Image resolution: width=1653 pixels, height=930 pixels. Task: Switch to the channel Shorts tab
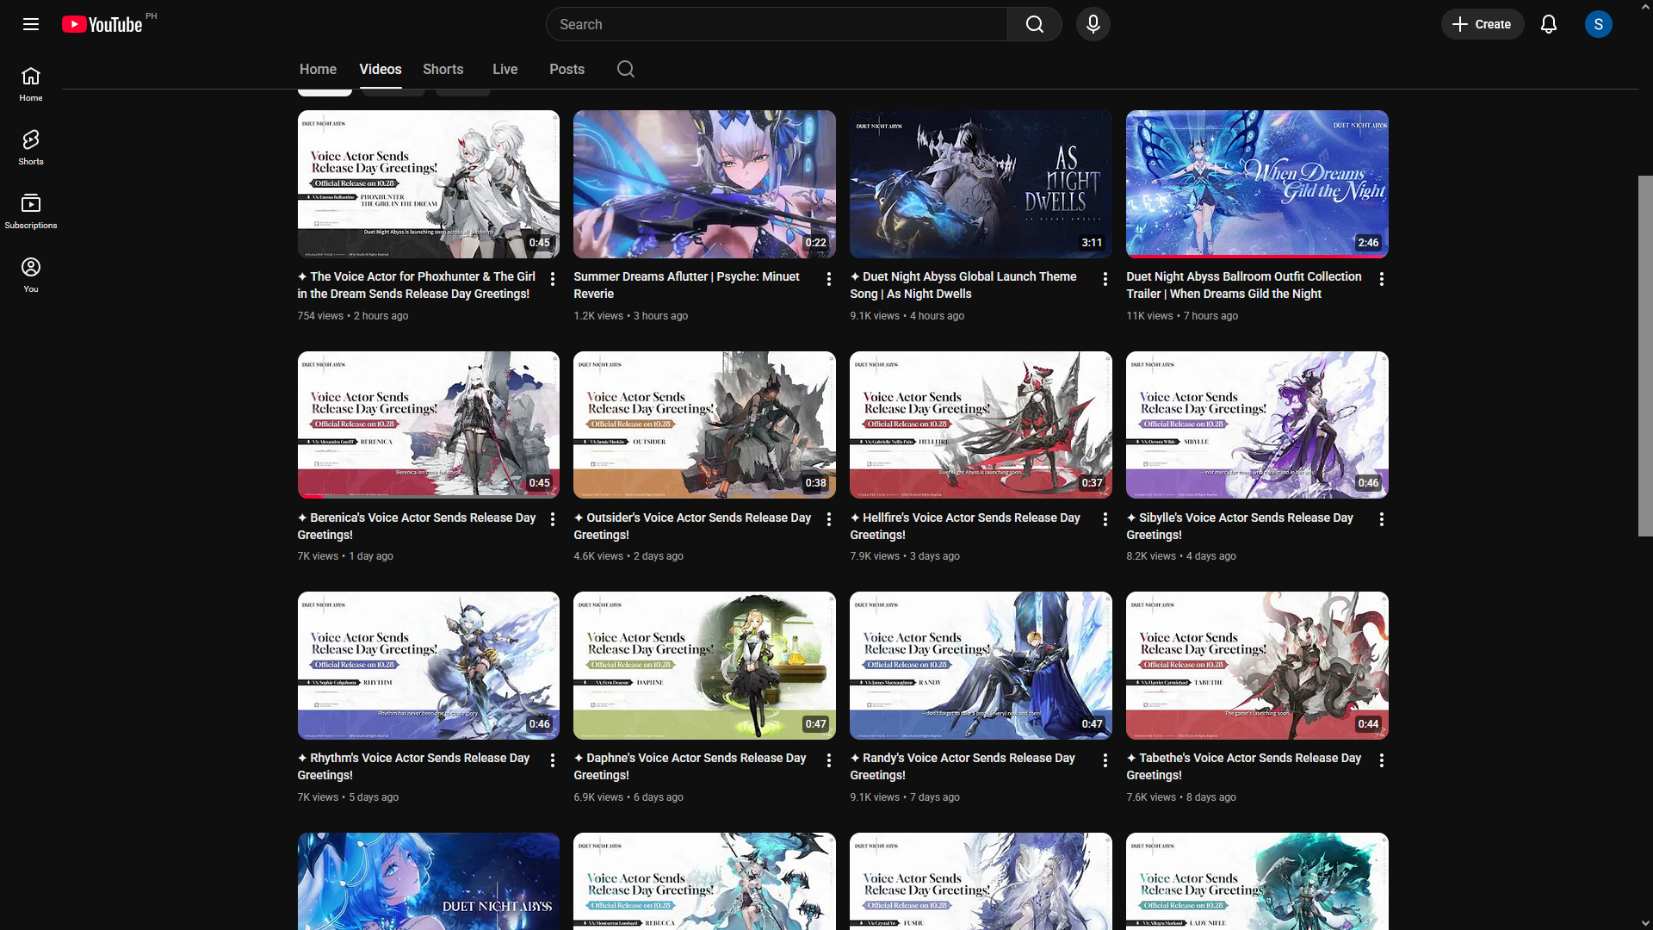click(x=443, y=69)
